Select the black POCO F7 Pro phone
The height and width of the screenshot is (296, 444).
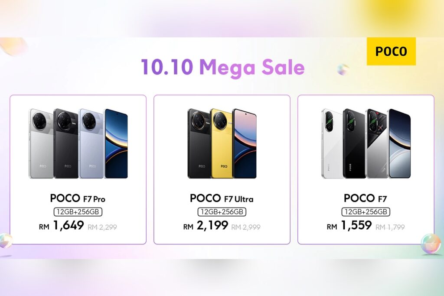click(x=66, y=143)
